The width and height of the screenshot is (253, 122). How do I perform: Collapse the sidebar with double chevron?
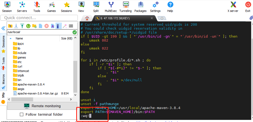3,29
